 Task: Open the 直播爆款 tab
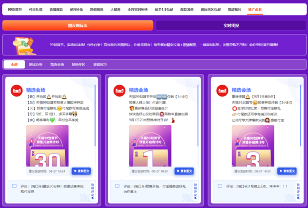coord(56,9)
